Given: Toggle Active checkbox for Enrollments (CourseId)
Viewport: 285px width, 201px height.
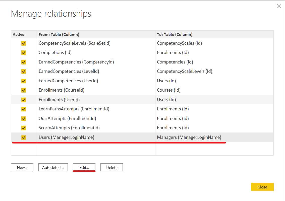Looking at the screenshot, I should (x=24, y=90).
